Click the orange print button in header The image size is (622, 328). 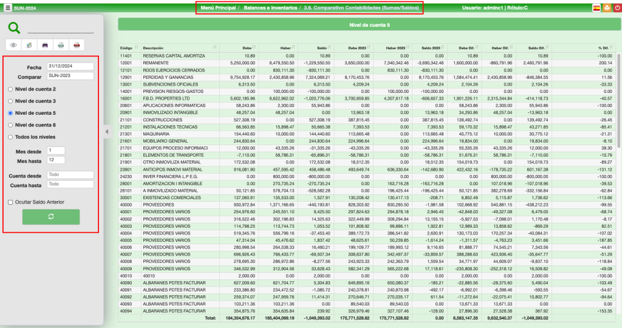click(606, 9)
